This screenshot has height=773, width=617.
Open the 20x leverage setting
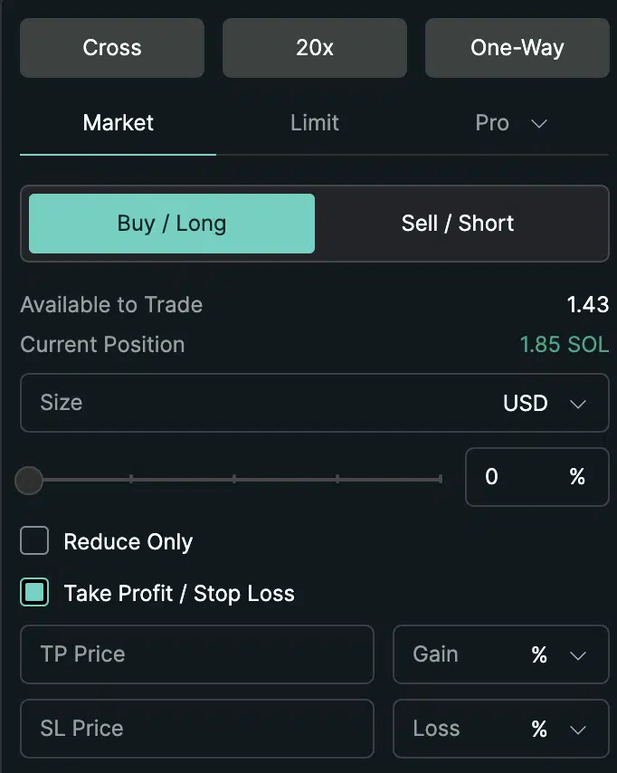(315, 48)
